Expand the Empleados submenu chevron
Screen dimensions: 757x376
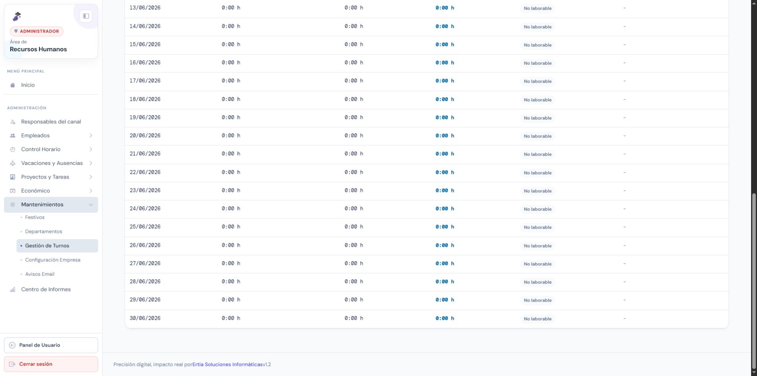(91, 136)
